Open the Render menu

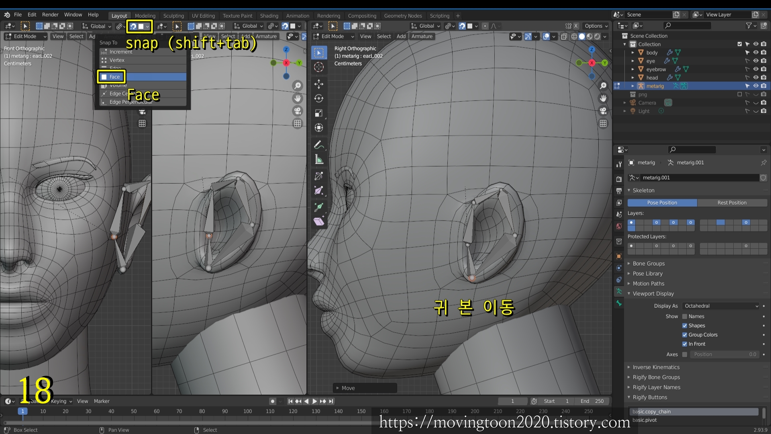[50, 14]
